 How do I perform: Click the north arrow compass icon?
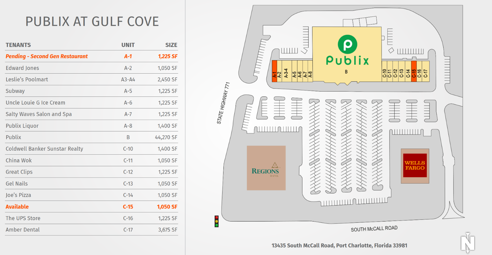click(x=468, y=243)
